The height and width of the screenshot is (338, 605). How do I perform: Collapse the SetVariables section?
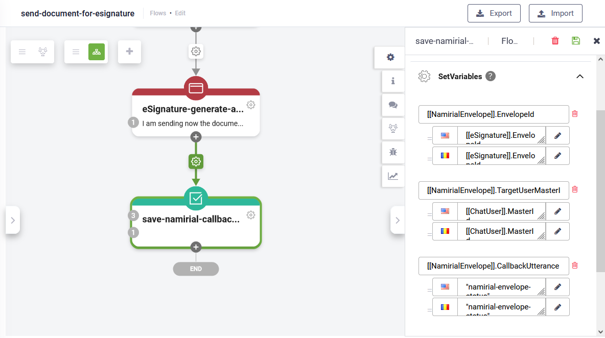point(579,77)
